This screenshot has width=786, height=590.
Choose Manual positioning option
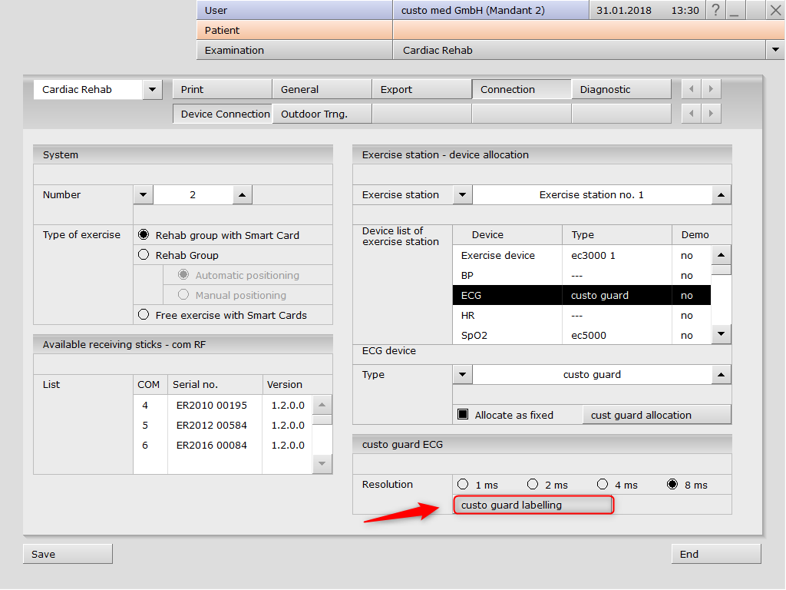pos(183,295)
